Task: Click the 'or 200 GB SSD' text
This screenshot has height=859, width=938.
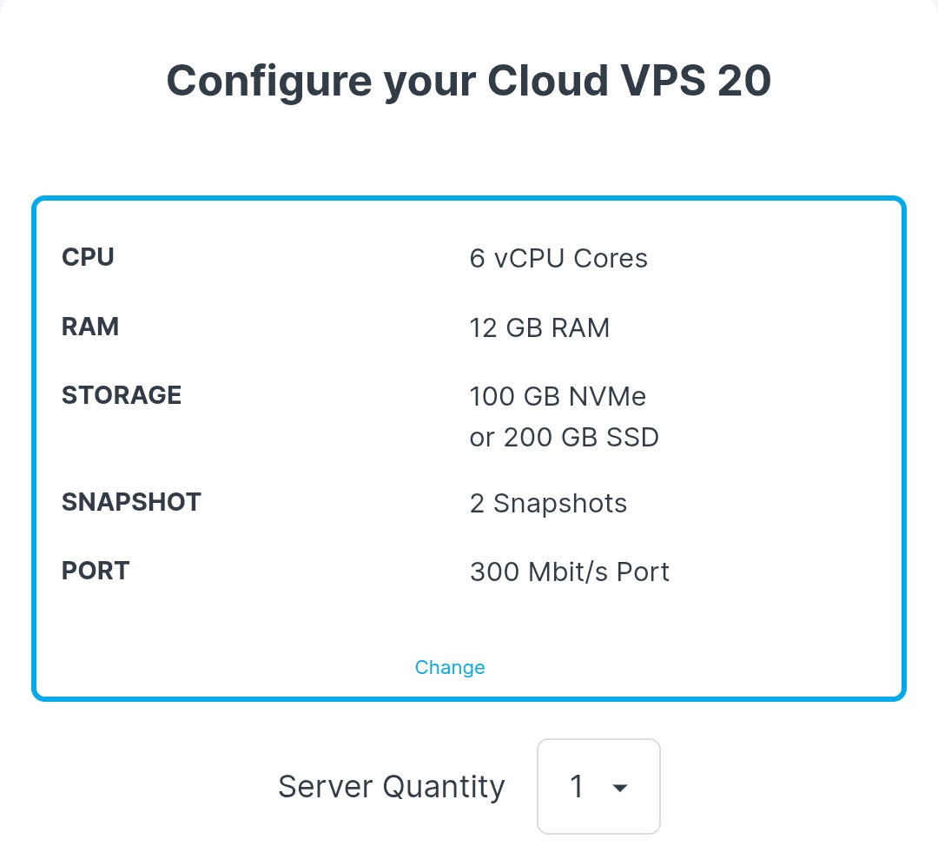Action: tap(565, 437)
